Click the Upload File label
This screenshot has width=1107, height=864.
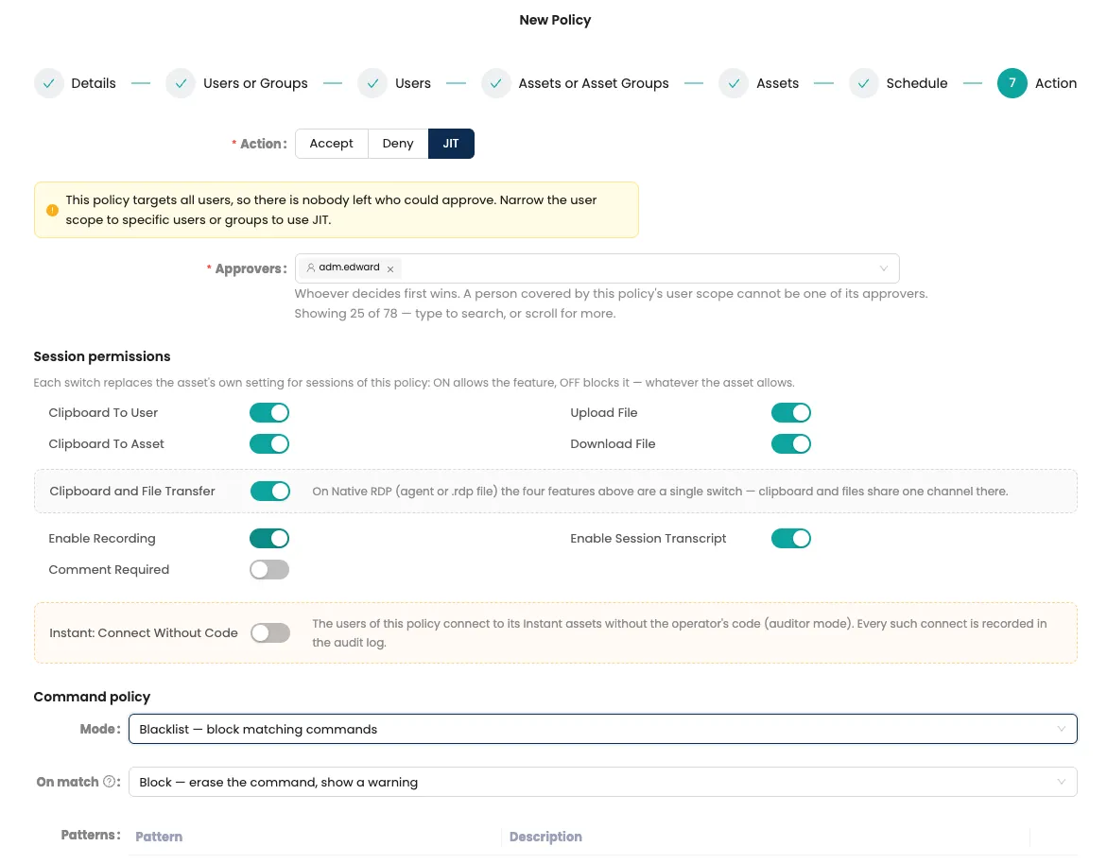(604, 413)
